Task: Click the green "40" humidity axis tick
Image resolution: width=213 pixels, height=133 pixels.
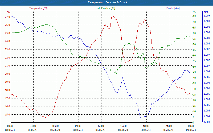Action: [194, 78]
